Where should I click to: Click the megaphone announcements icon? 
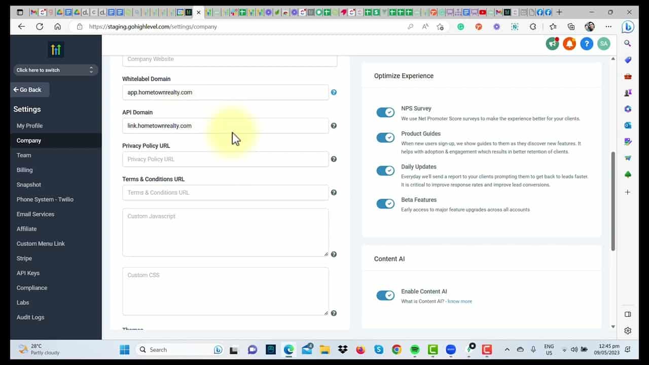[552, 44]
